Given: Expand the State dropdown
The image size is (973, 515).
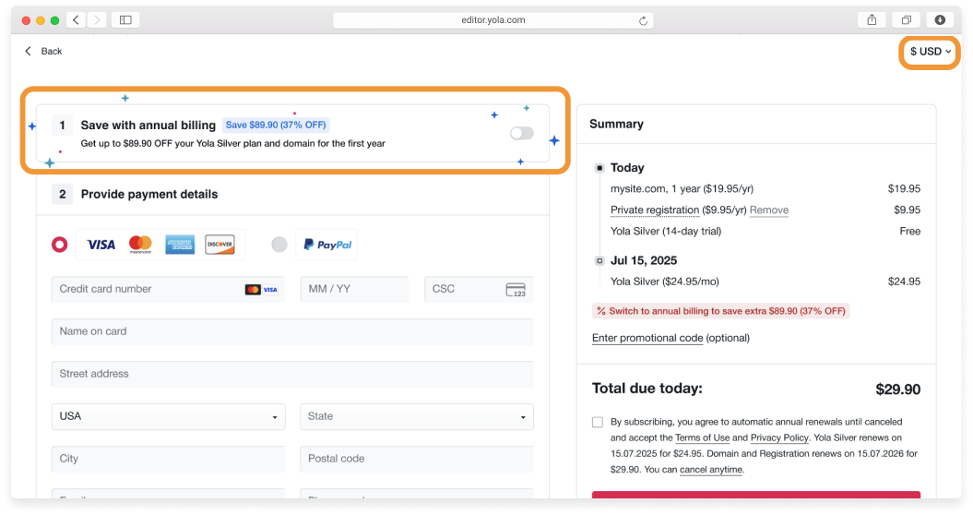Looking at the screenshot, I should click(416, 416).
